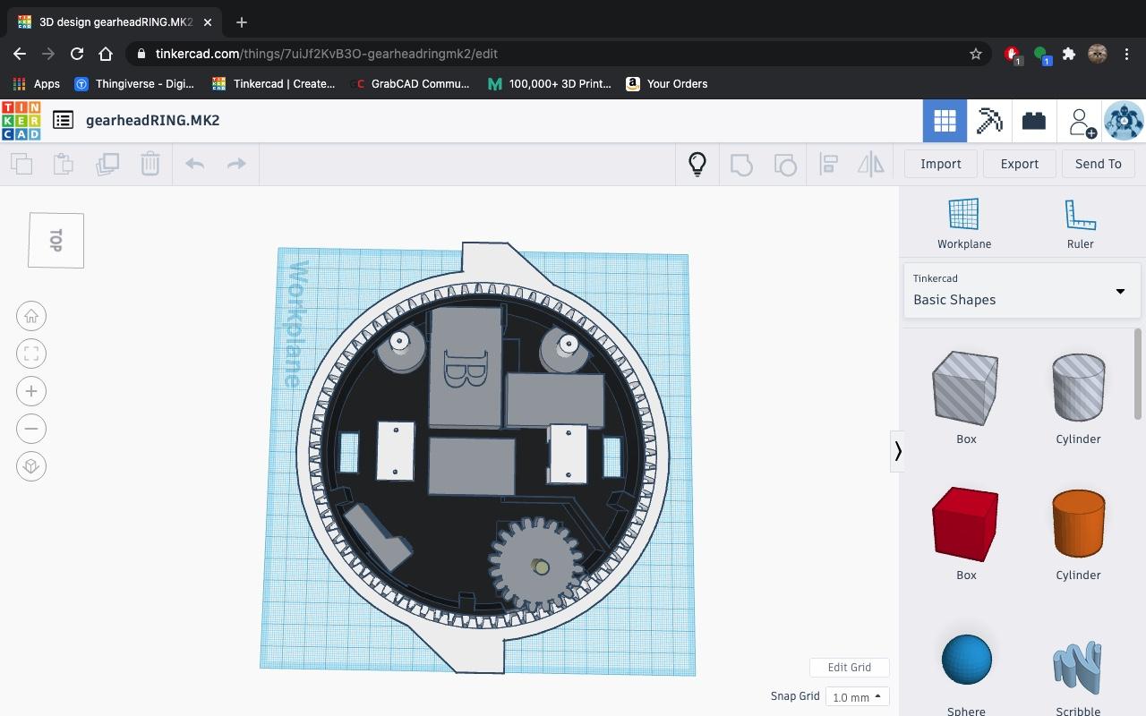Open the designs list icon
Viewport: 1146px width, 716px height.
click(x=63, y=120)
